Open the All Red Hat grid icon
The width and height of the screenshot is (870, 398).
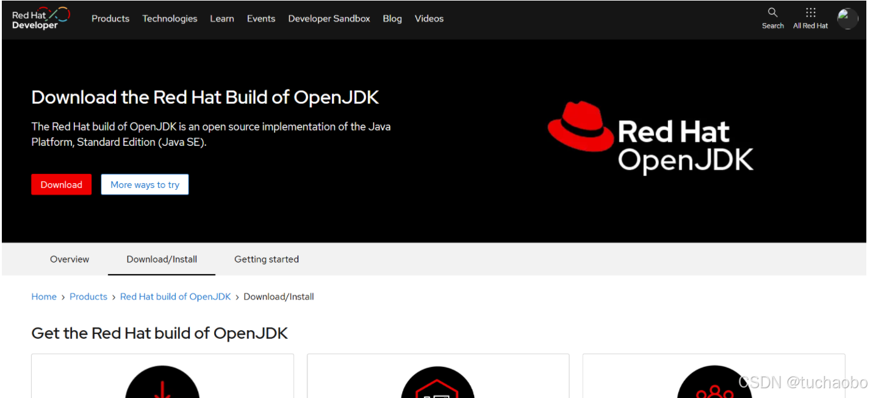[x=810, y=12]
